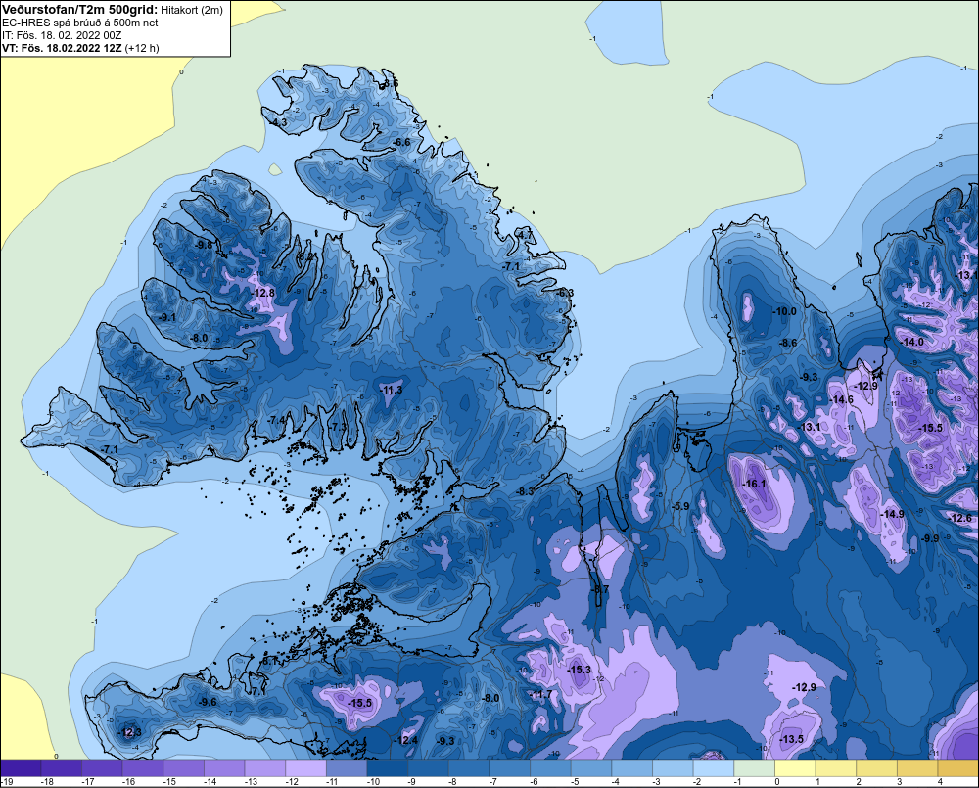
Task: Click legend color swatch labeled -1
Action: tap(754, 768)
